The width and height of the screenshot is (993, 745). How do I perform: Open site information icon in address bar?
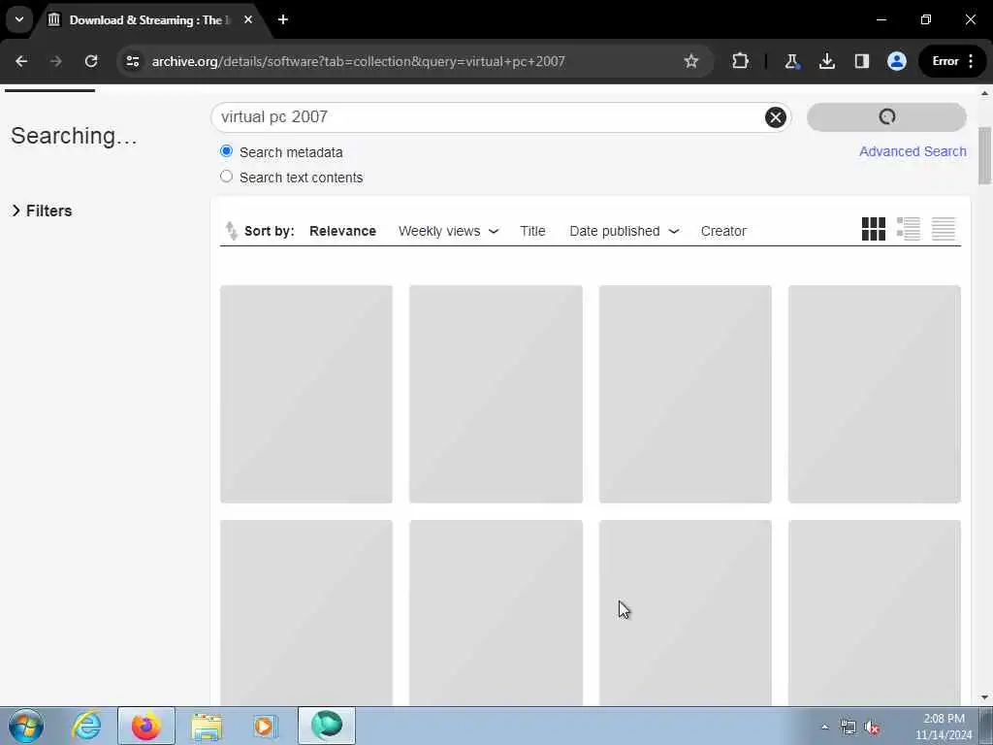pos(133,61)
